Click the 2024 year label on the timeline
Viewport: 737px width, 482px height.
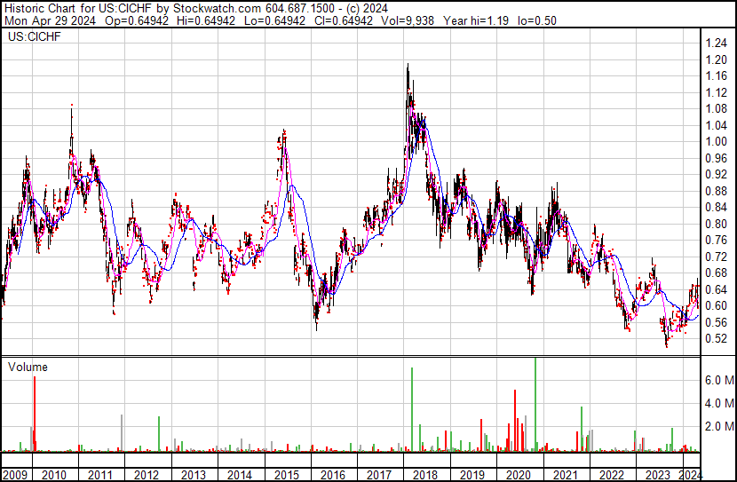coord(689,475)
